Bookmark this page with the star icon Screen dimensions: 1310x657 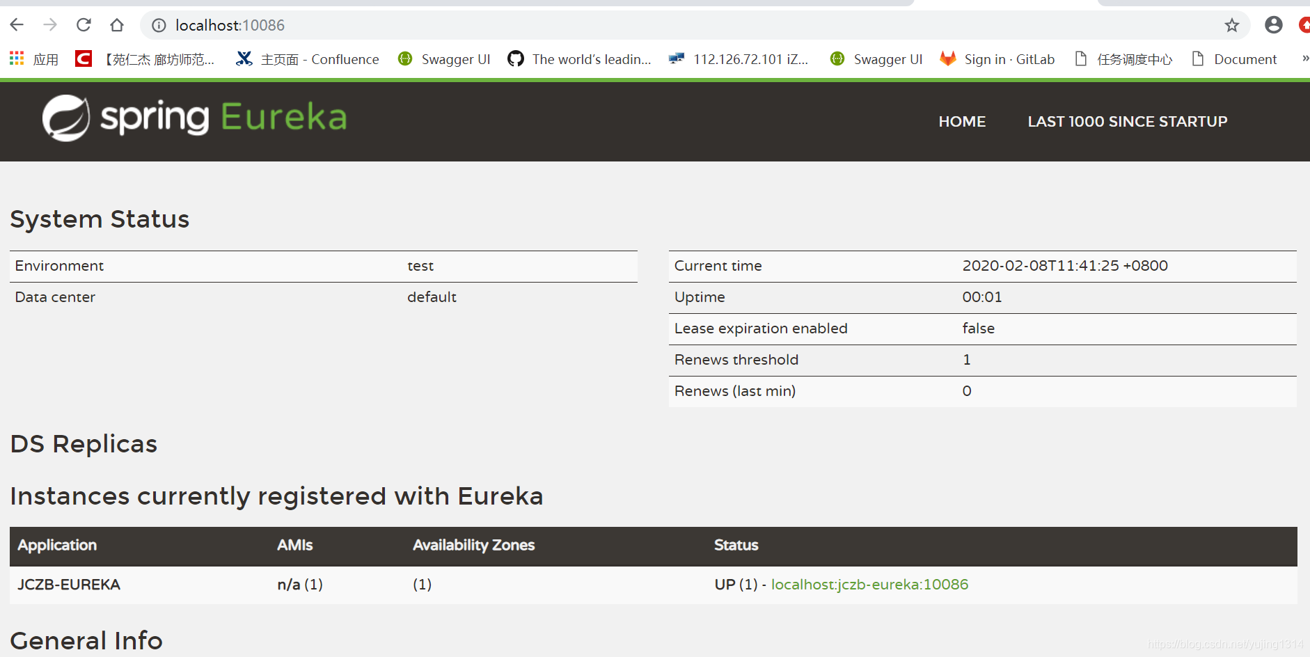coord(1232,26)
